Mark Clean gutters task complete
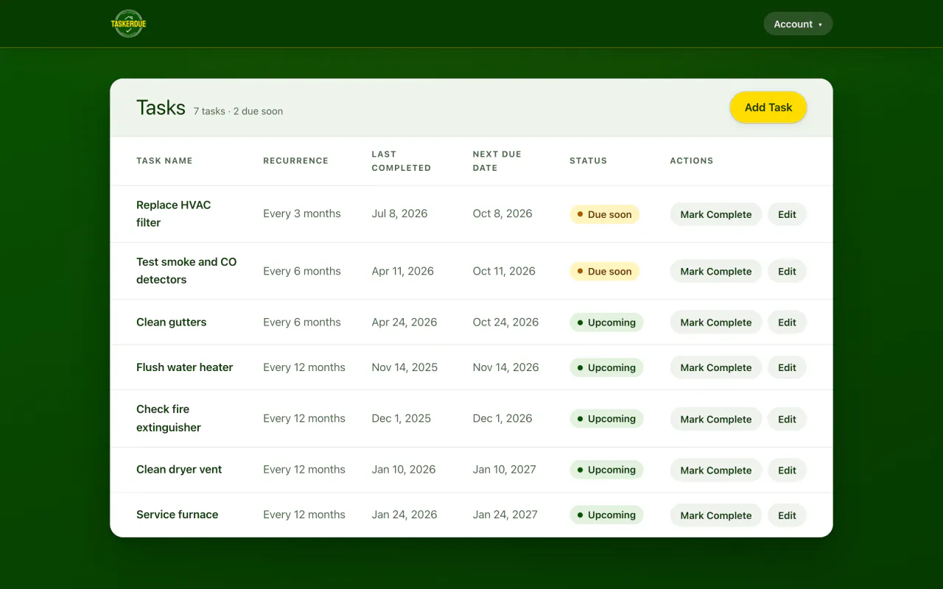 715,322
